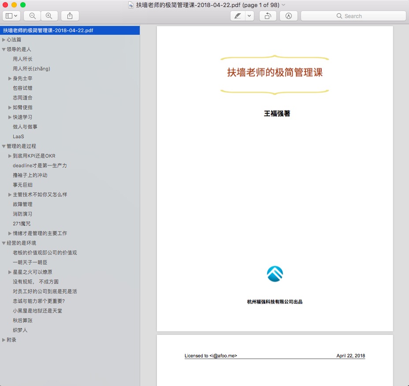Collapse the 管理的是过程 section
Image resolution: width=409 pixels, height=386 pixels.
[4, 146]
